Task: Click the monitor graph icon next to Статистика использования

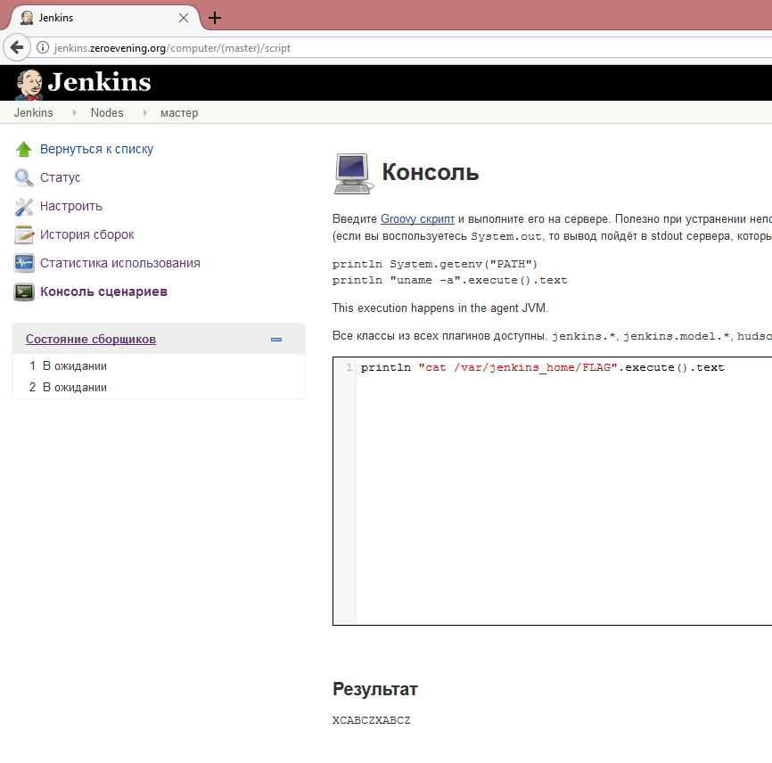Action: click(24, 263)
